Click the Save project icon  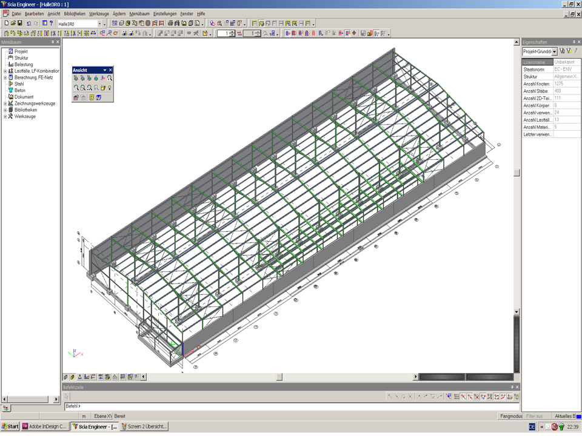[x=19, y=23]
